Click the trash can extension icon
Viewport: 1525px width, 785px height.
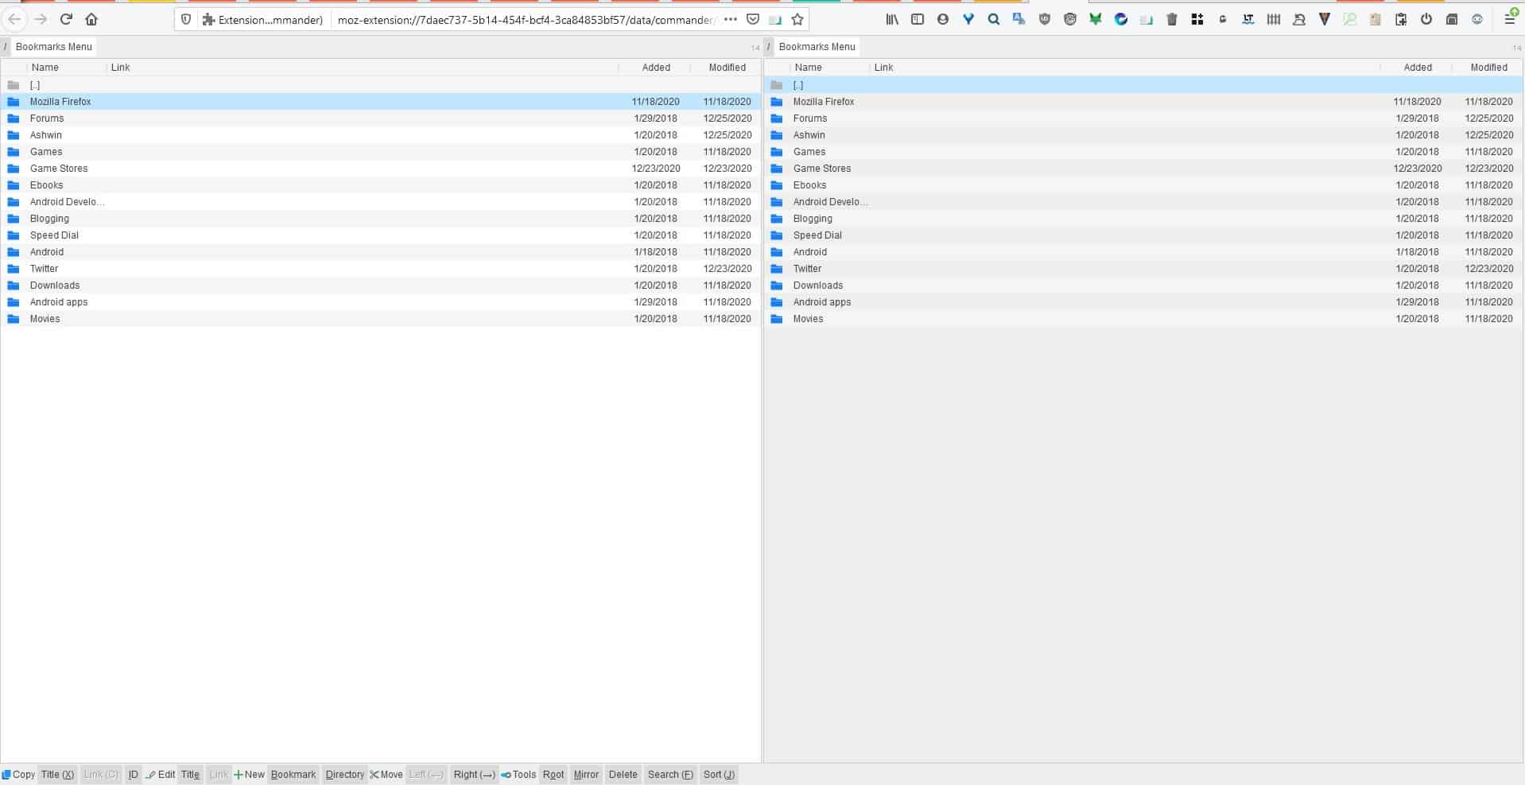click(x=1171, y=18)
